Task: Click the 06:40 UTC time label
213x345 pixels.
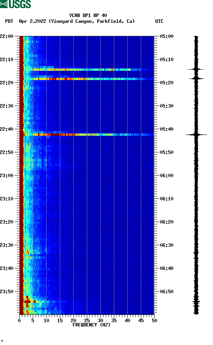Action: pos(167,268)
